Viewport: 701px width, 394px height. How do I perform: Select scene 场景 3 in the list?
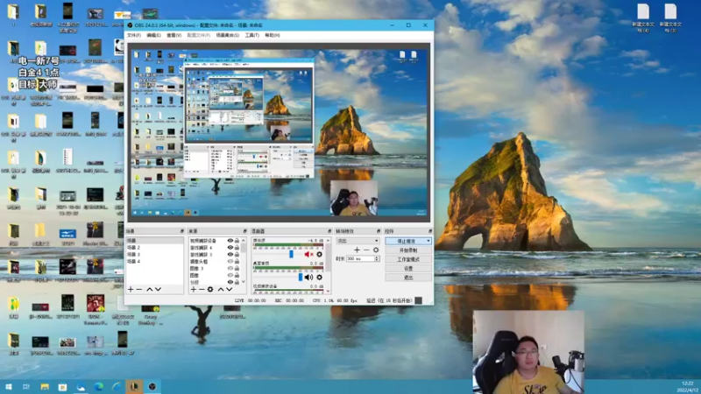(x=155, y=254)
